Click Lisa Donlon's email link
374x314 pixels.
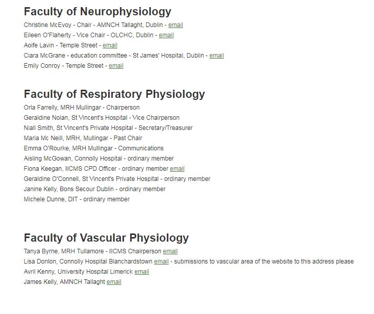coord(161,261)
